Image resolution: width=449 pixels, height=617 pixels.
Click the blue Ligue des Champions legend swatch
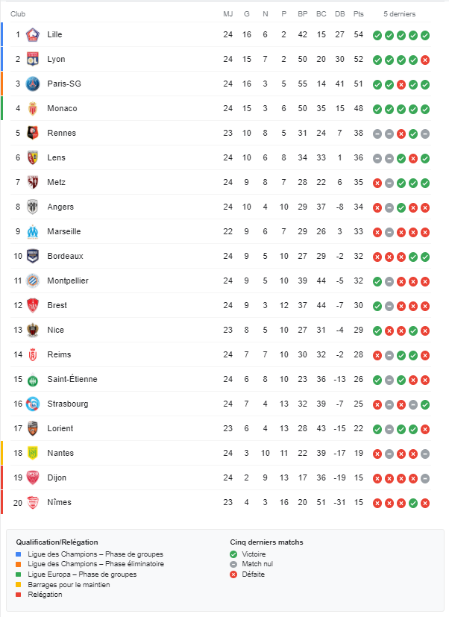pos(19,554)
